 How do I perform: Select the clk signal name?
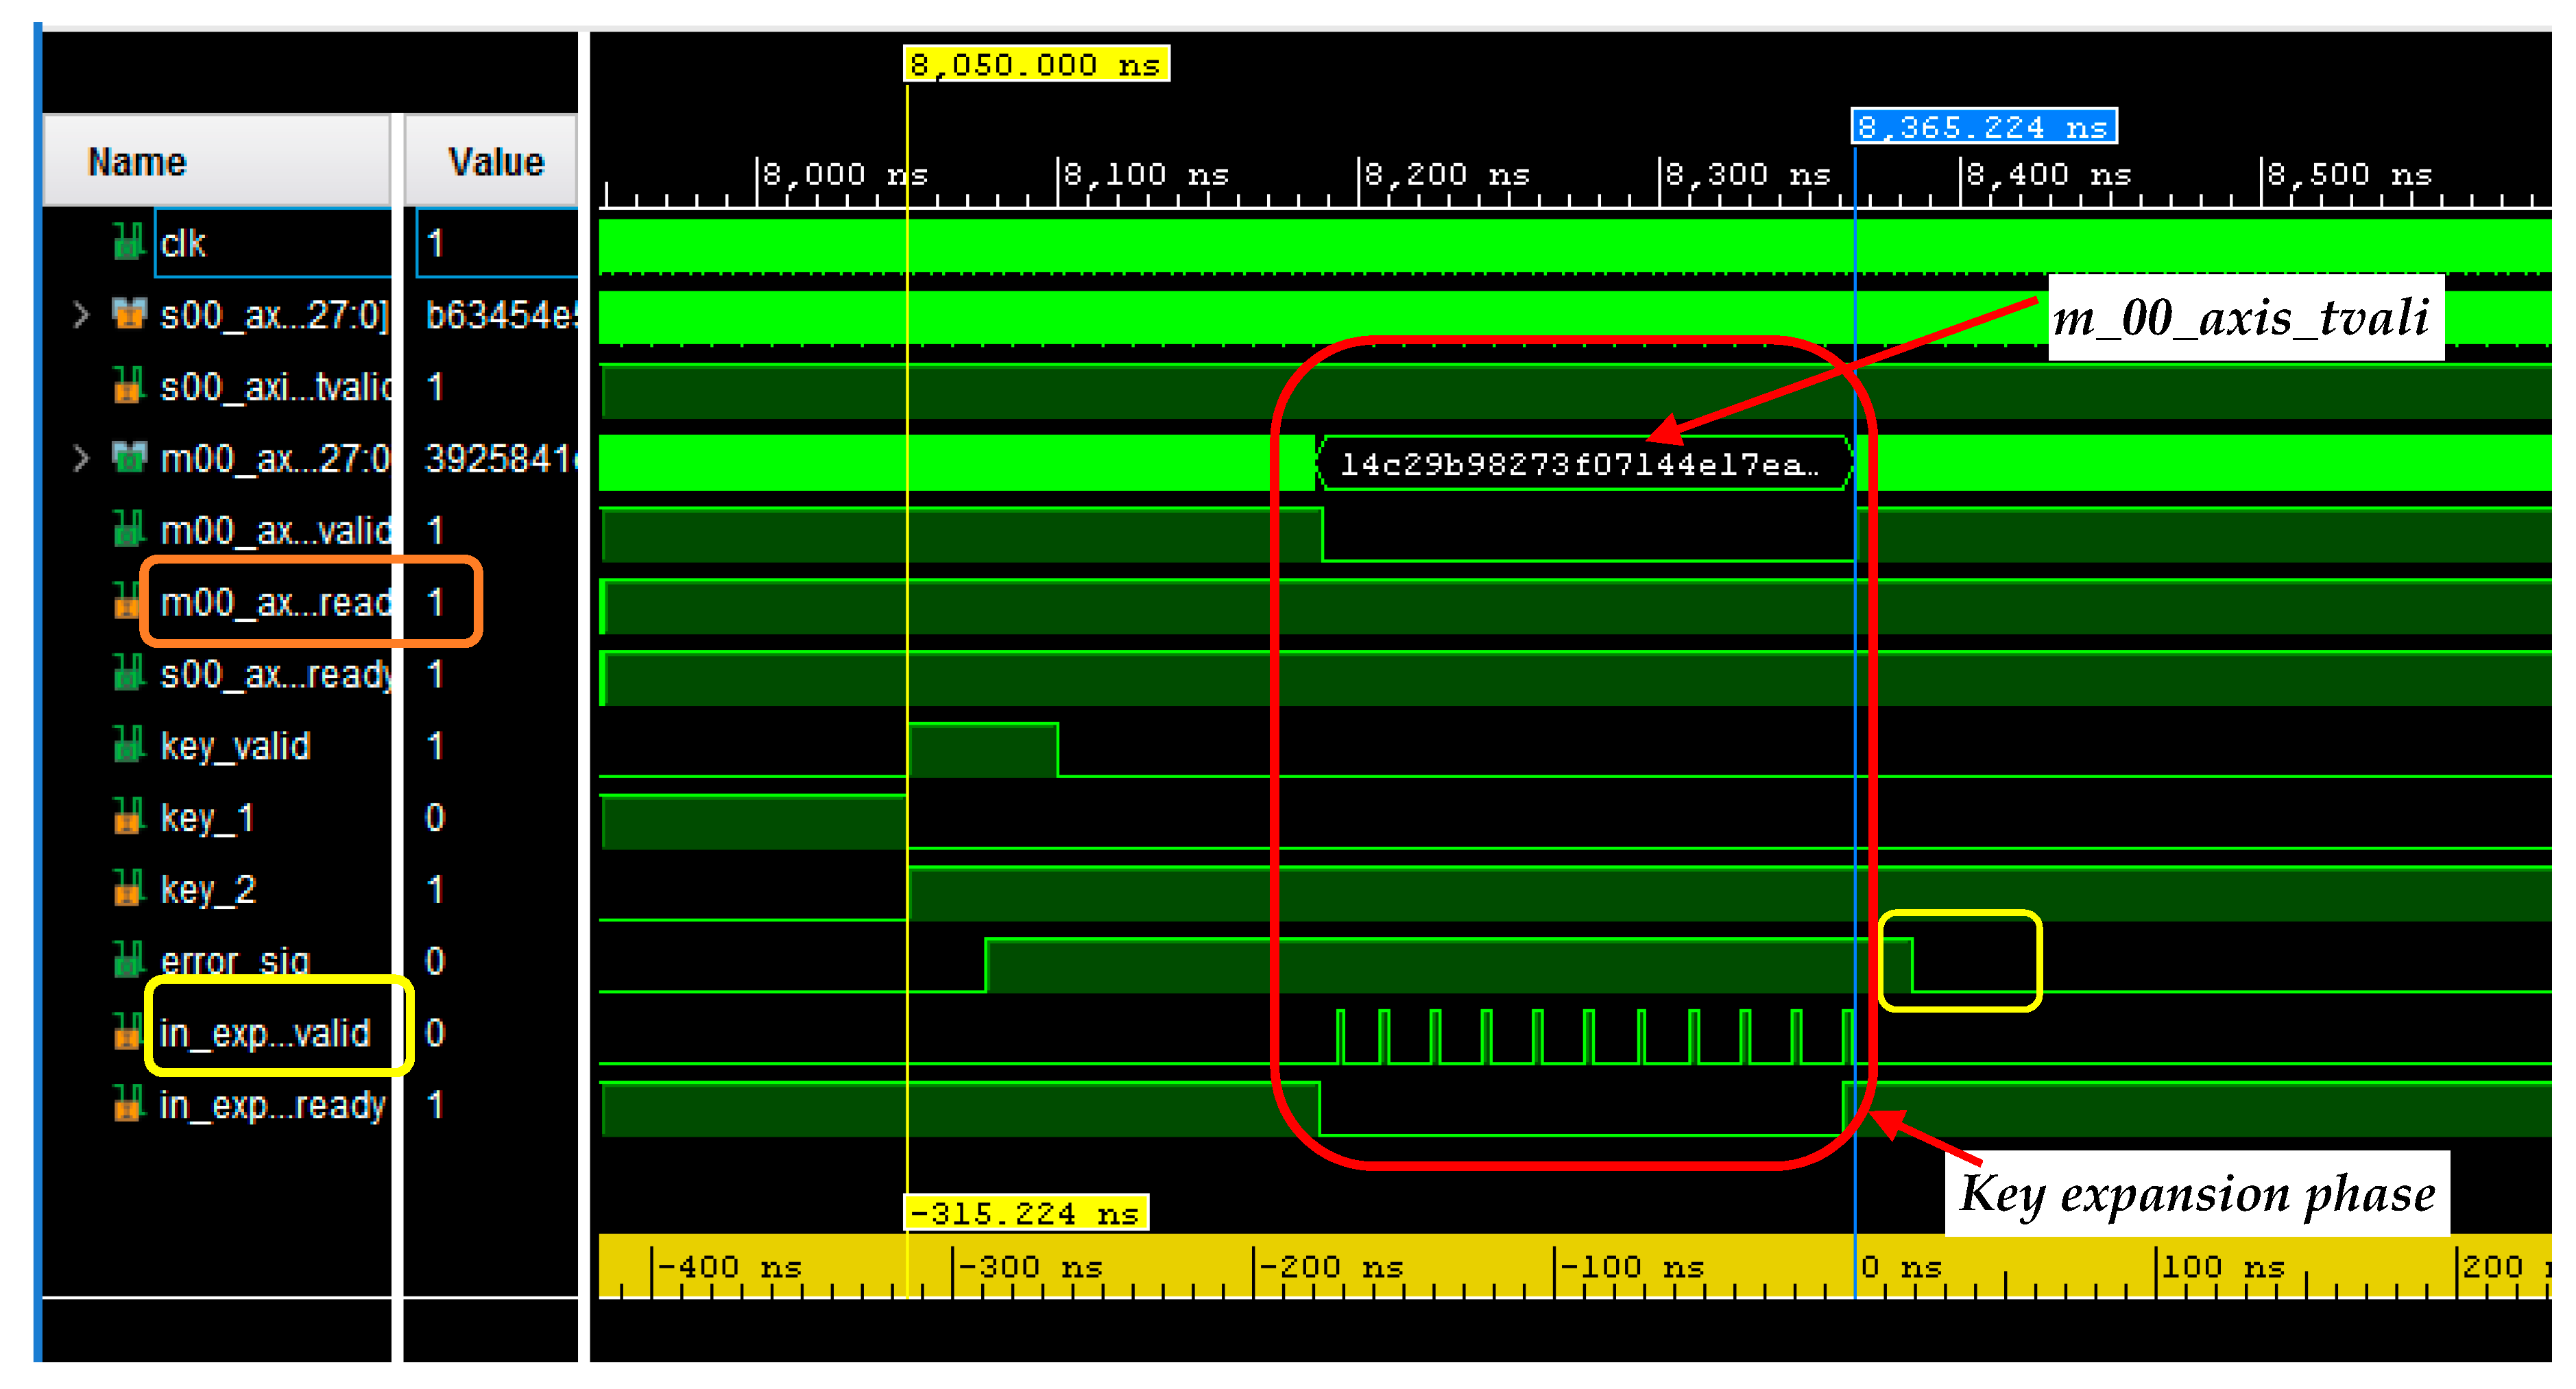183,243
